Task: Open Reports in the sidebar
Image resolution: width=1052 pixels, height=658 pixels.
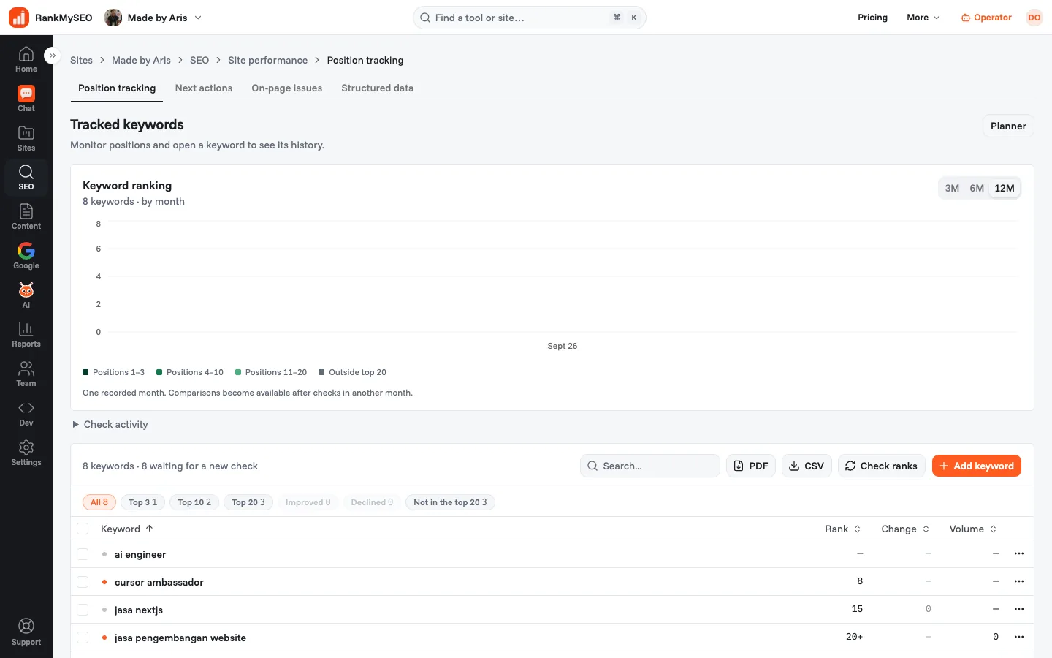Action: click(x=26, y=334)
